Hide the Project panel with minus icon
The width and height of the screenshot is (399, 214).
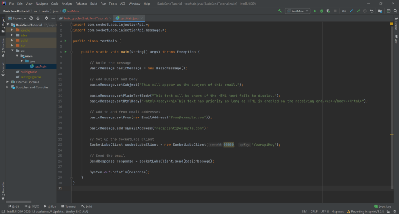tap(53, 18)
